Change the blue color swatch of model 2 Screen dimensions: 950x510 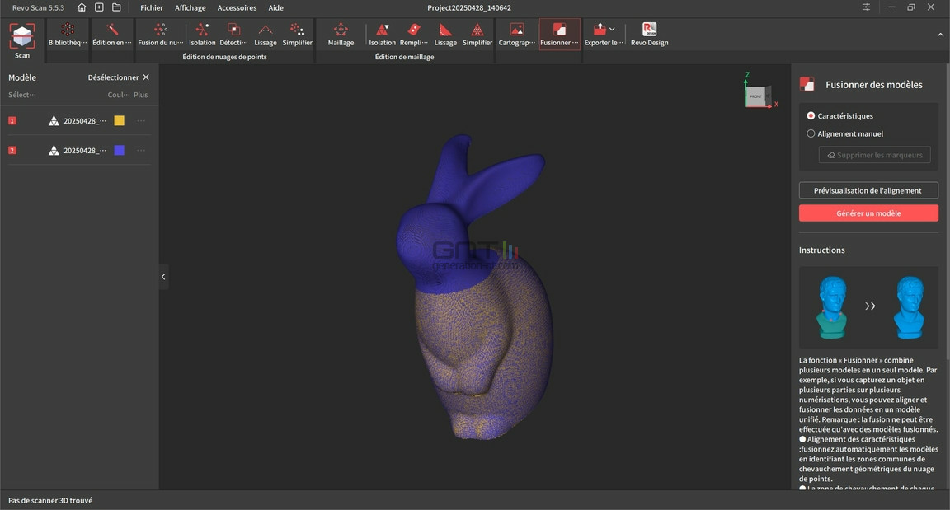[x=120, y=150]
